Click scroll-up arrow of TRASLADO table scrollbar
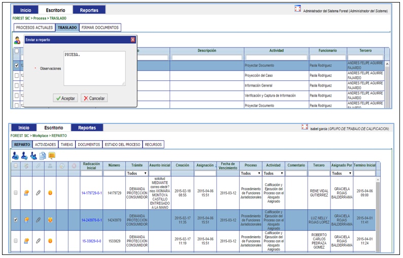This screenshot has width=403, height=258. point(387,64)
